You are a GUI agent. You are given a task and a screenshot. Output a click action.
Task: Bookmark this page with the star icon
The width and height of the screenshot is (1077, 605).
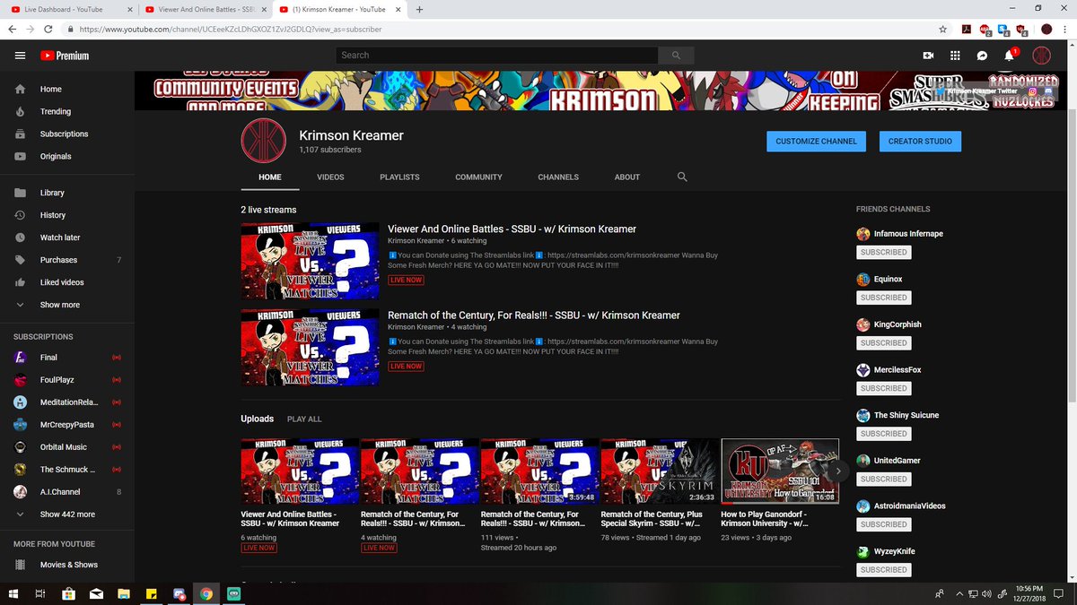click(942, 29)
